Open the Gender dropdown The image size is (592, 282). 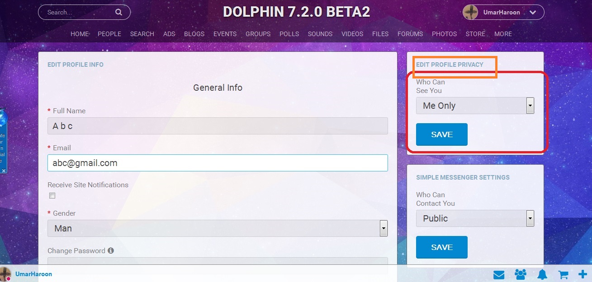point(218,228)
